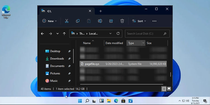Open the Sort dropdown menu
The image size is (210, 105).
(x=139, y=21)
